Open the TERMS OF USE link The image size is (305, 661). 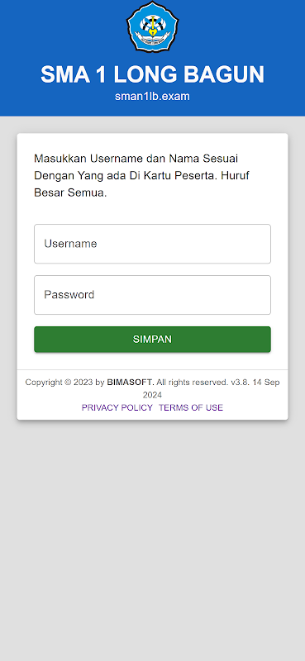[191, 407]
